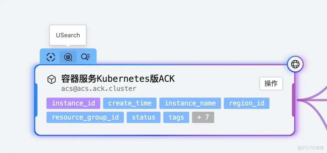Click the right purple connector handle
This screenshot has width=327, height=153.
[293, 100]
